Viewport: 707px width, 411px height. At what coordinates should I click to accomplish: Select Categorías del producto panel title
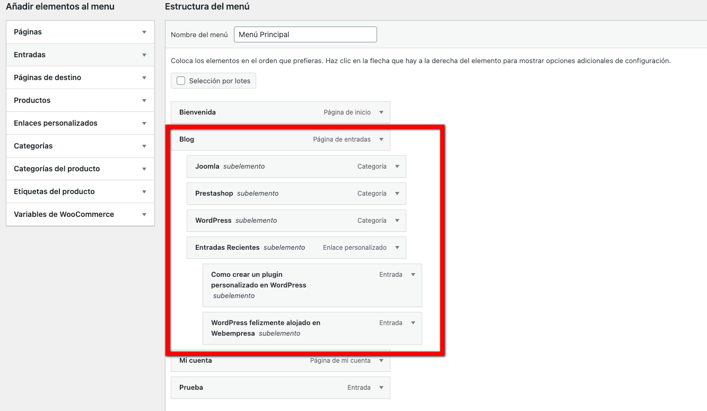pos(57,169)
